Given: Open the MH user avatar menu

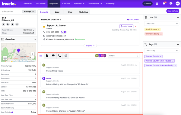Looking at the screenshot, I should [178, 4].
